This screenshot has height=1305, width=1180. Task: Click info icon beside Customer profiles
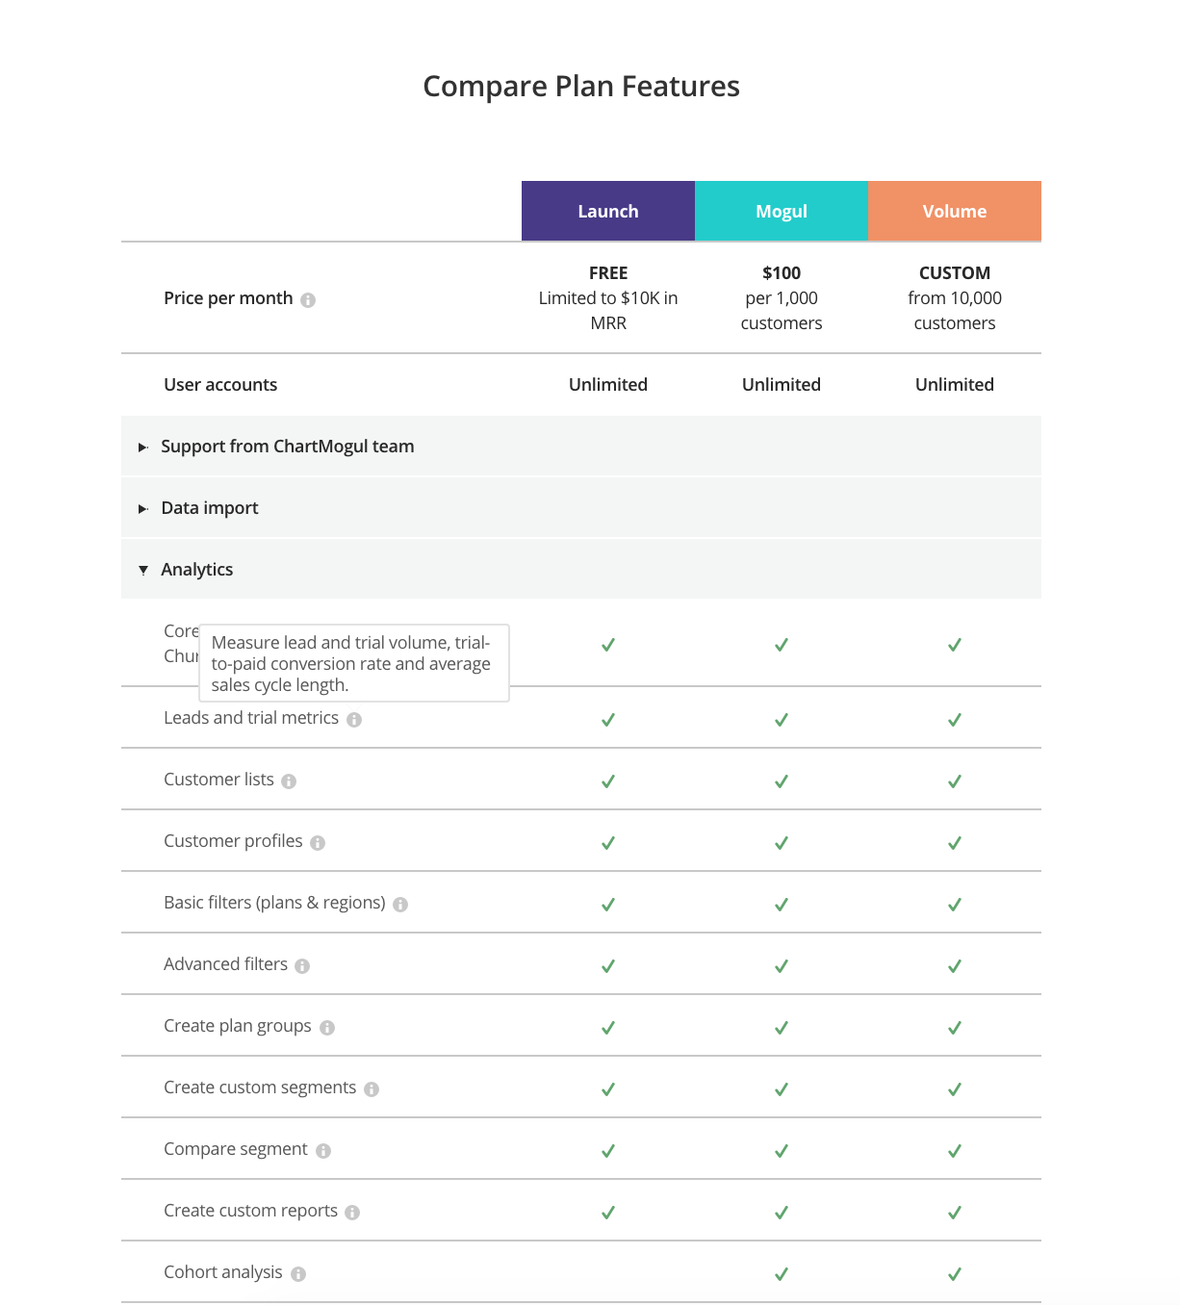click(318, 843)
